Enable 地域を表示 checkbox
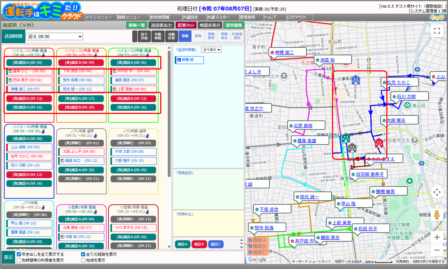 (83, 260)
